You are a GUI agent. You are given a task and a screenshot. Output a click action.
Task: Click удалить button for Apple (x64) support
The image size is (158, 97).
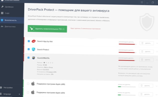pyautogui.click(x=146, y=94)
